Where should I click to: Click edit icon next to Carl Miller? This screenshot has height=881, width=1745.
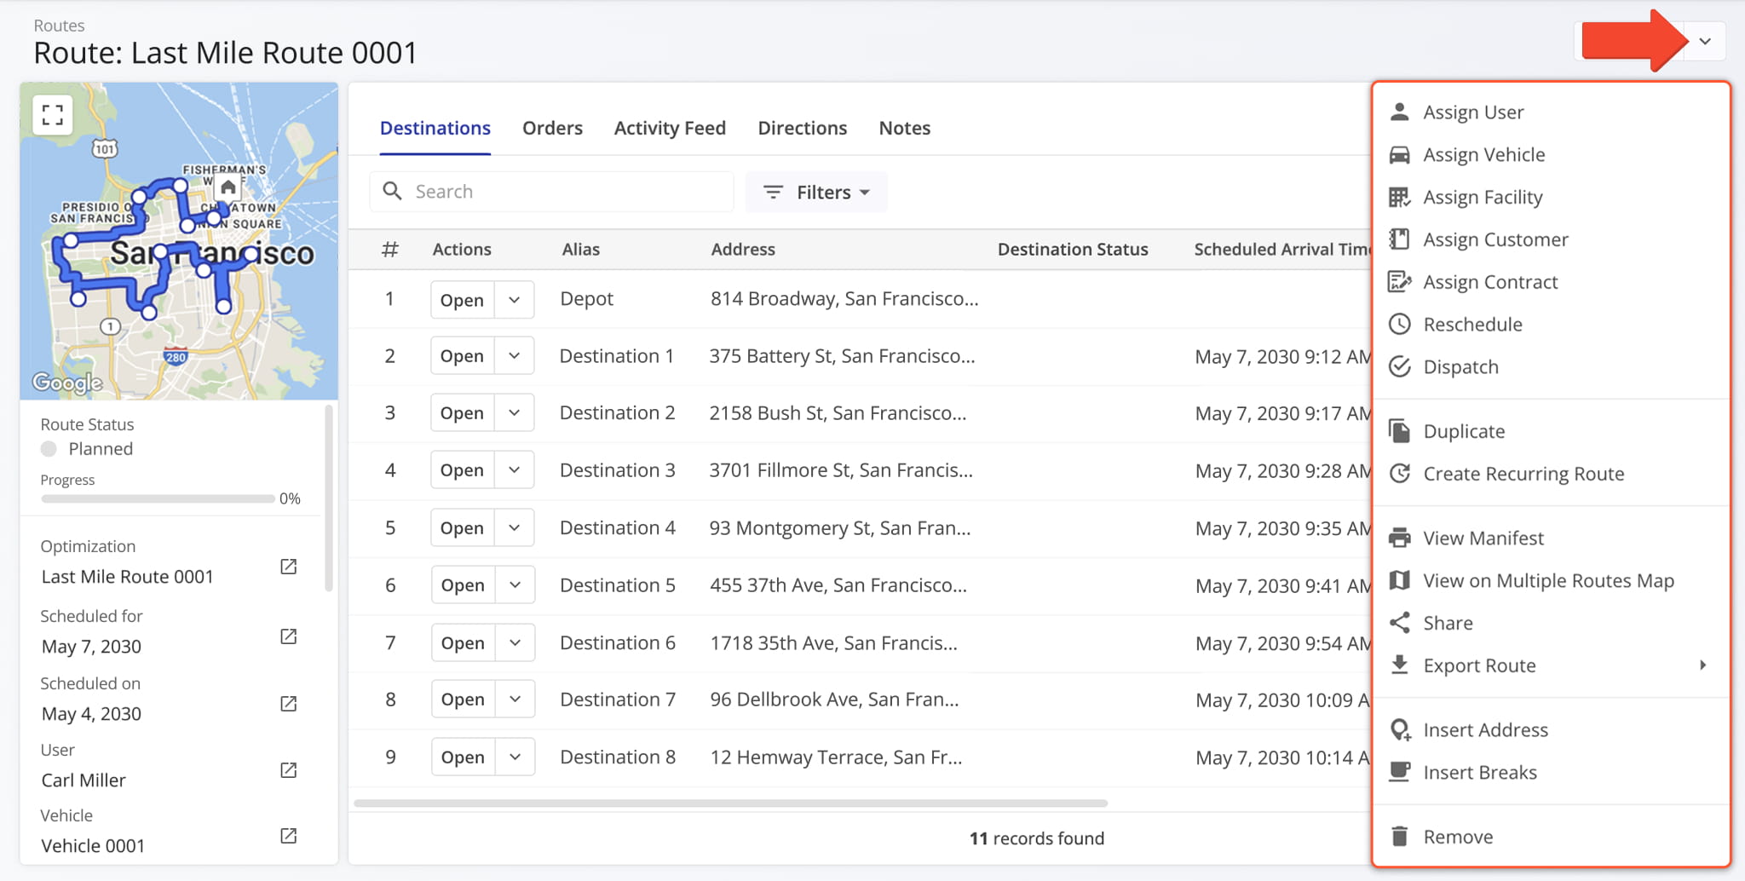pyautogui.click(x=289, y=770)
